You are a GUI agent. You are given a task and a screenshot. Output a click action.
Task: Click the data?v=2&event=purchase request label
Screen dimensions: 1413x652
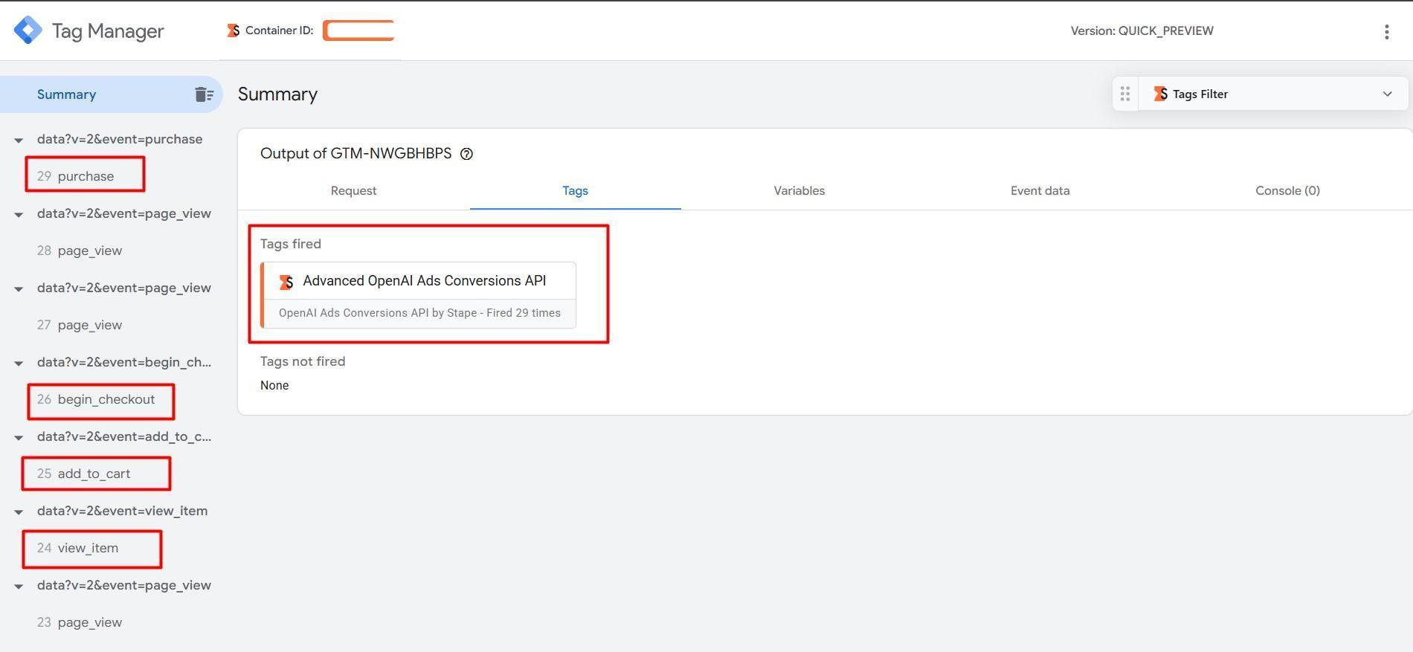[x=120, y=139]
